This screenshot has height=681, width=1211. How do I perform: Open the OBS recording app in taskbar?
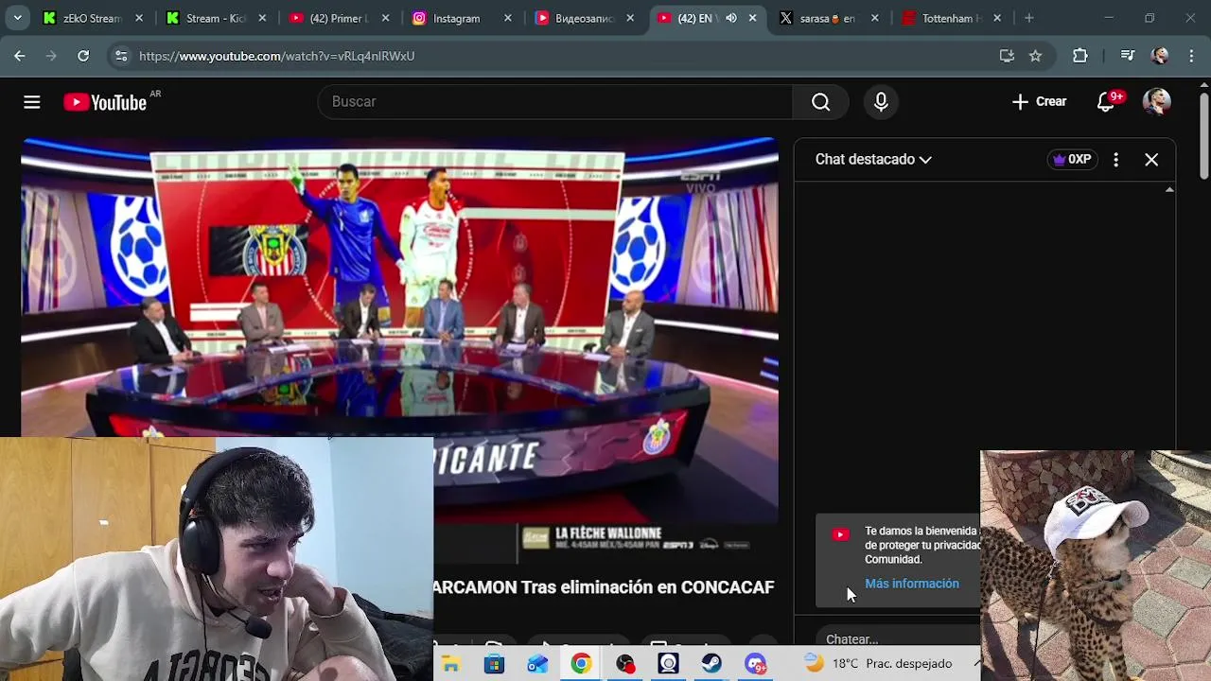click(x=624, y=664)
